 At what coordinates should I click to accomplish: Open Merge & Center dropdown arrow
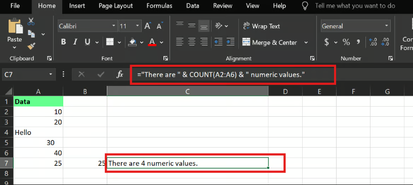306,42
